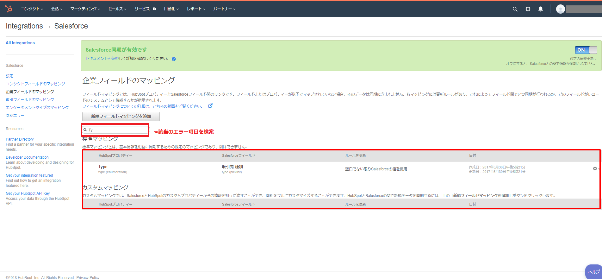
Task: Open the notifications bell
Action: 541,9
